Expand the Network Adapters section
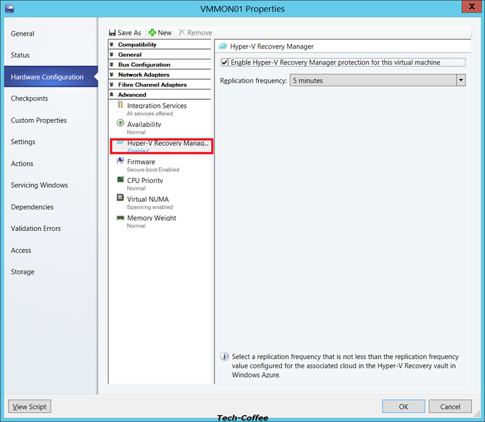485x422 pixels. pos(160,75)
